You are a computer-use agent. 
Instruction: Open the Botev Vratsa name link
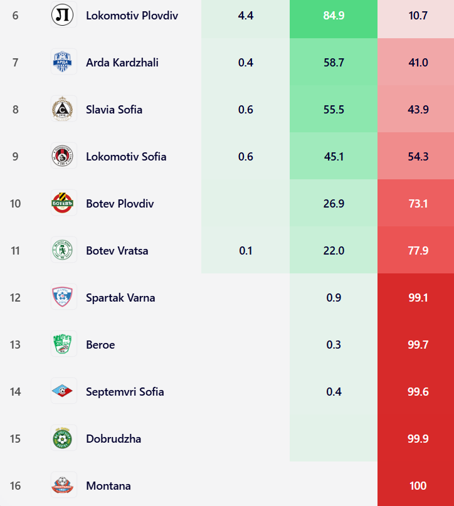[117, 250]
